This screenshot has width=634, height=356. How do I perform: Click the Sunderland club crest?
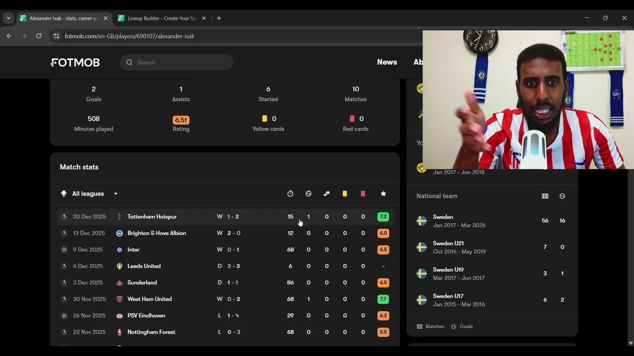(119, 283)
